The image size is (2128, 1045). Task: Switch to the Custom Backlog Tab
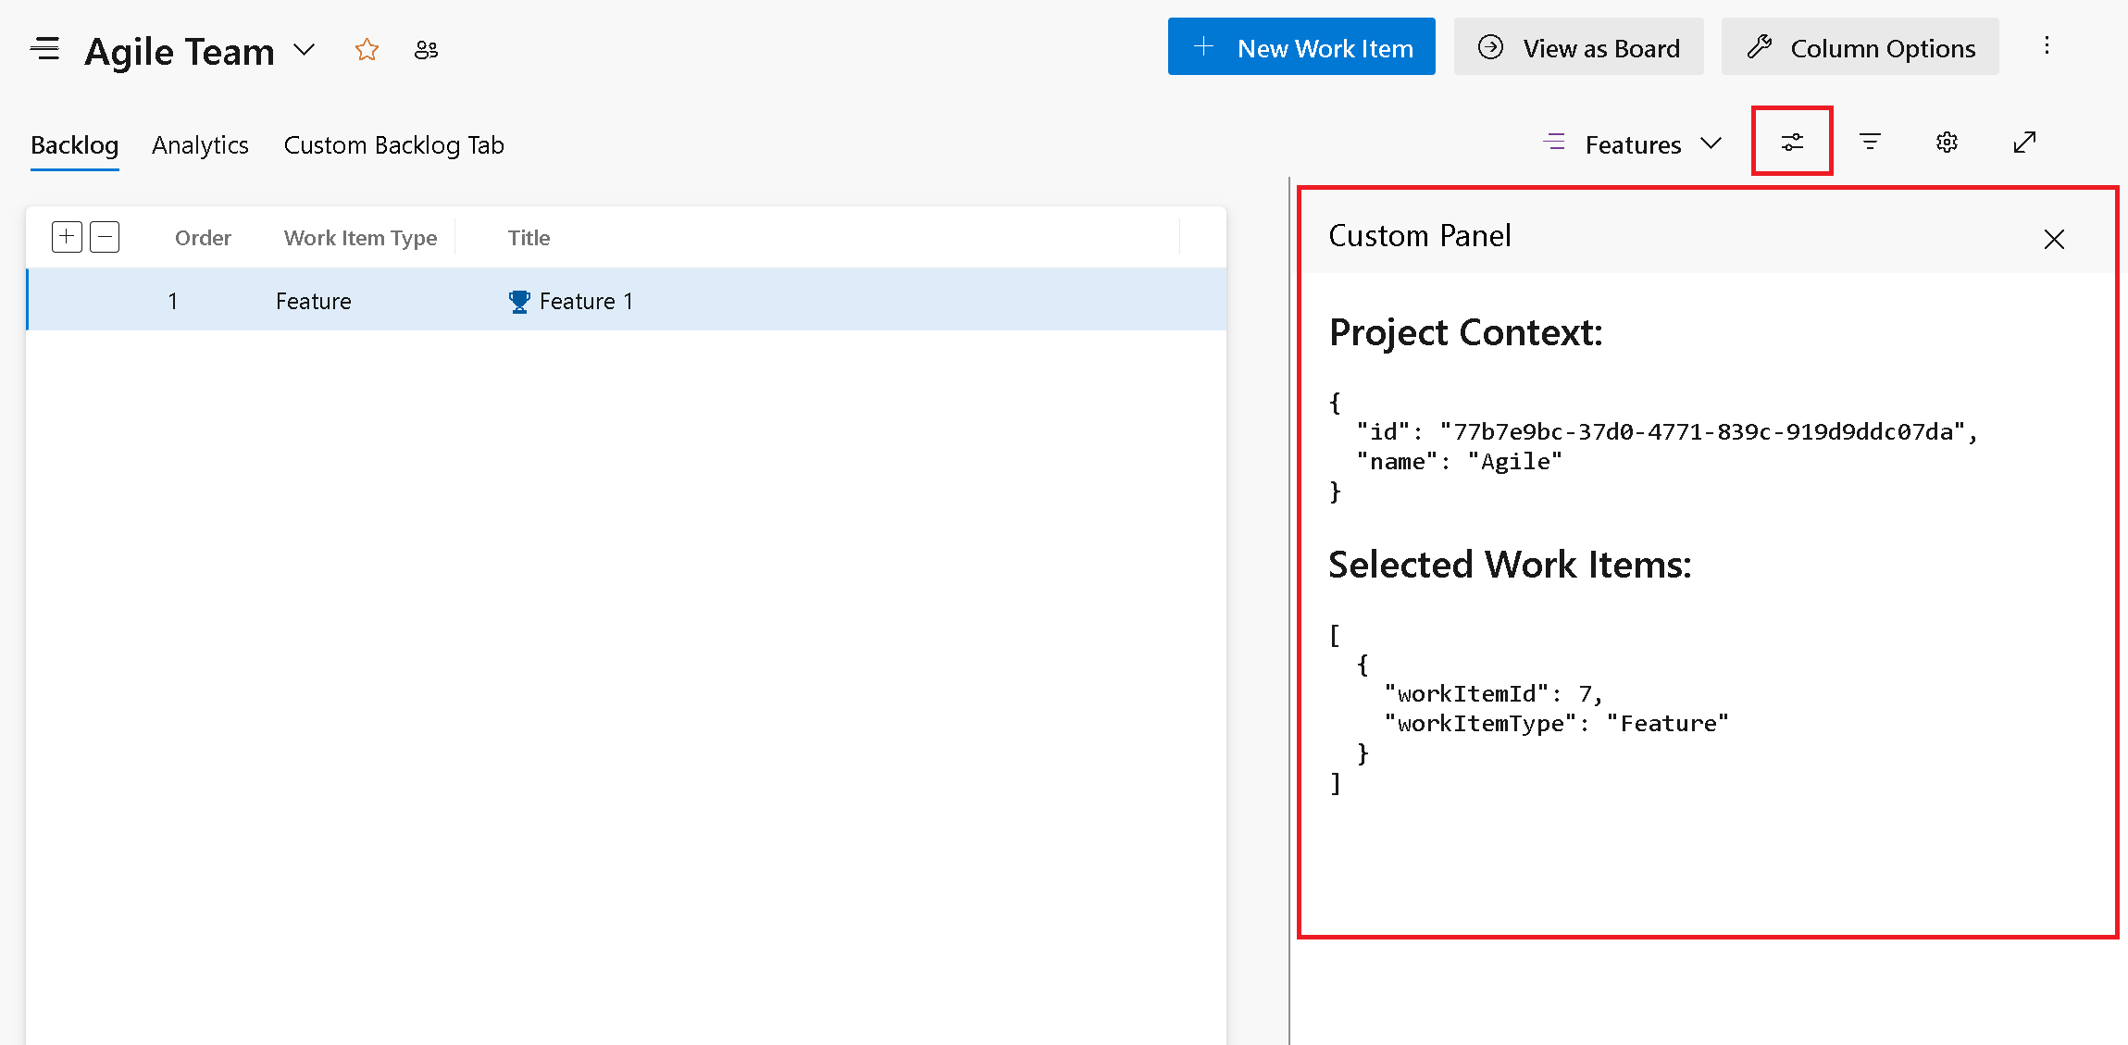click(393, 143)
